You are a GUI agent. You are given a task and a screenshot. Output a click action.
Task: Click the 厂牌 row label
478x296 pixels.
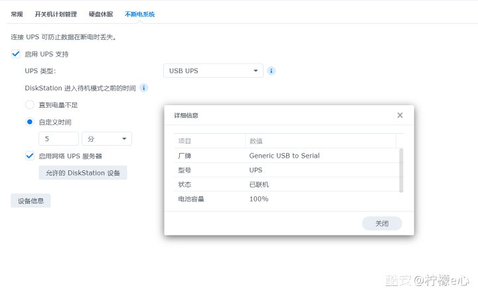tap(185, 156)
